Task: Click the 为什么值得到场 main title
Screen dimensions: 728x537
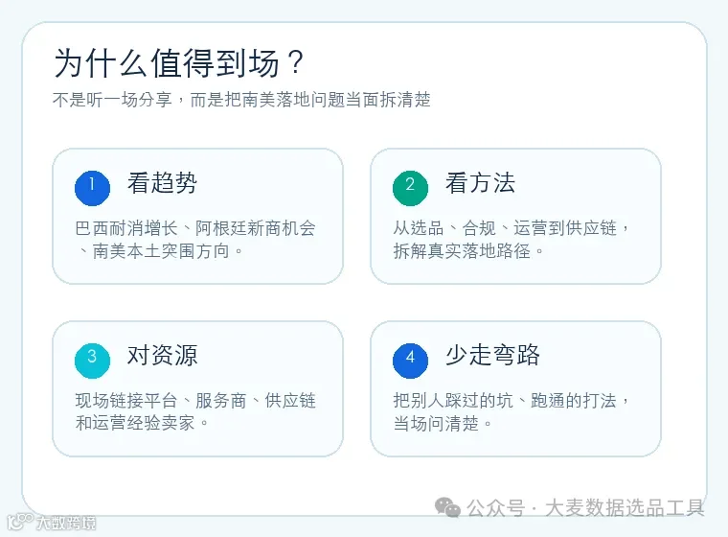Action: click(x=179, y=62)
